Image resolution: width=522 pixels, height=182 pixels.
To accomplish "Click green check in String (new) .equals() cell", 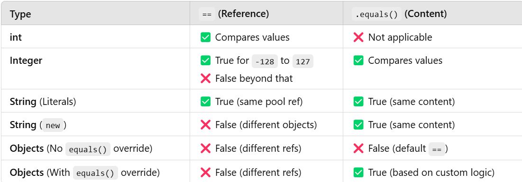I will 358,125.
